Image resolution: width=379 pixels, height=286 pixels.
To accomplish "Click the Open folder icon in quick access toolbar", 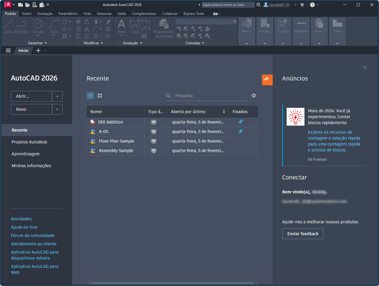I will [27, 5].
